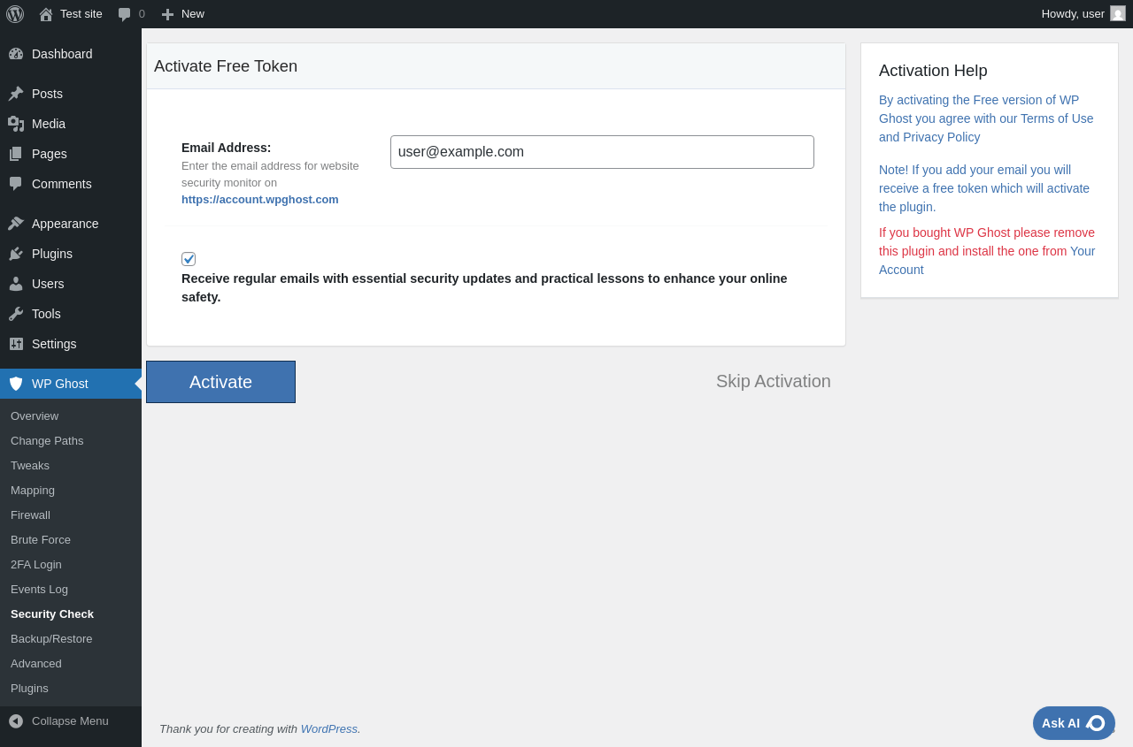Open the Ask AI chat button

click(1073, 723)
